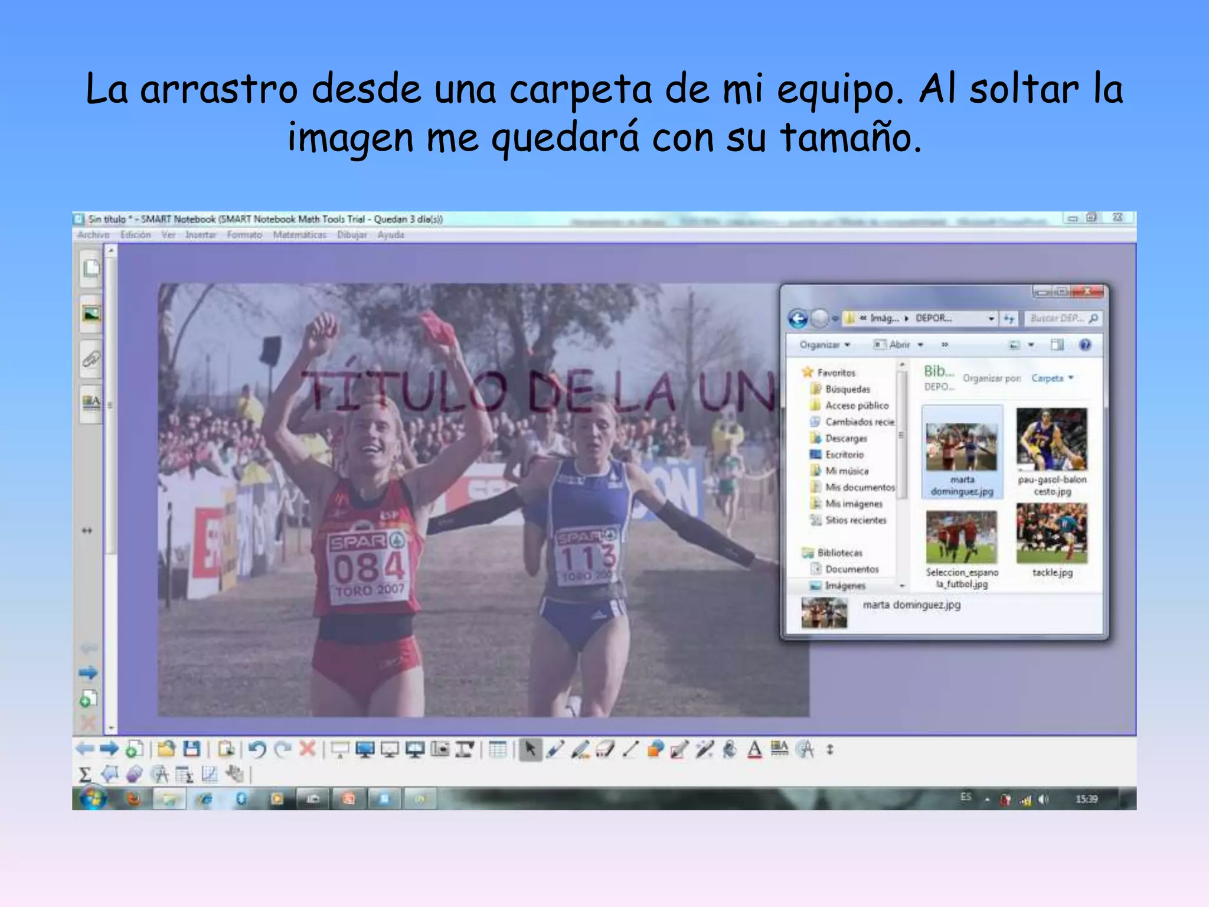Open the Gallery sidebar tab
The image size is (1209, 907).
pyautogui.click(x=91, y=314)
